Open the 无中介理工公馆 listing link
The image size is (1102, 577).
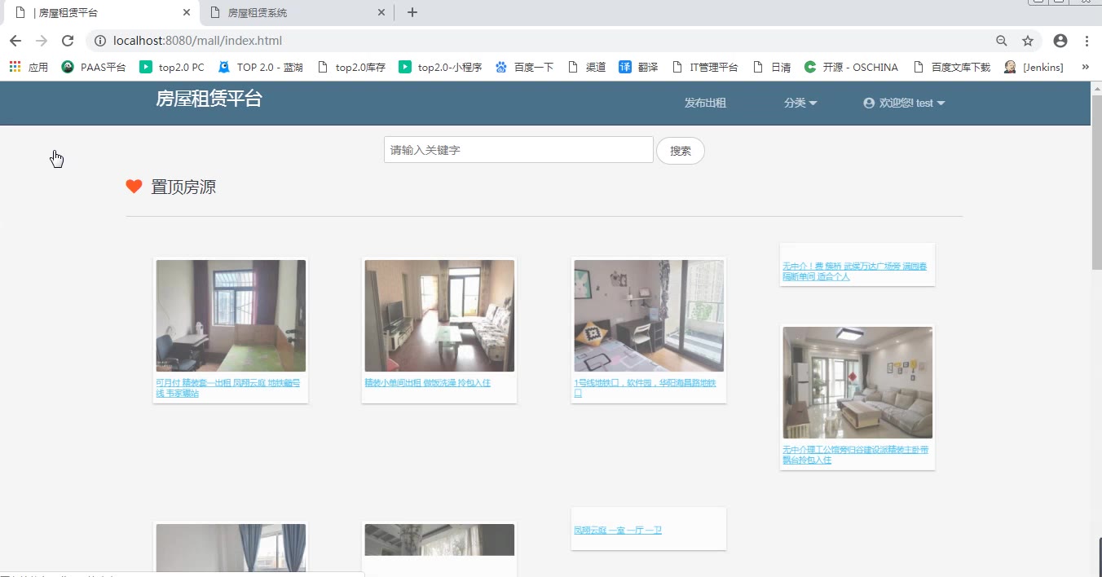tap(856, 455)
